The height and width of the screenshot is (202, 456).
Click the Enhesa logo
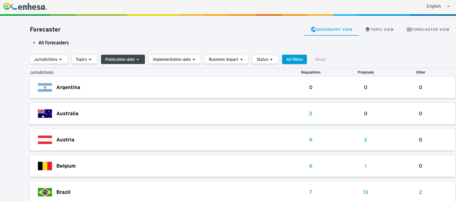pyautogui.click(x=25, y=7)
